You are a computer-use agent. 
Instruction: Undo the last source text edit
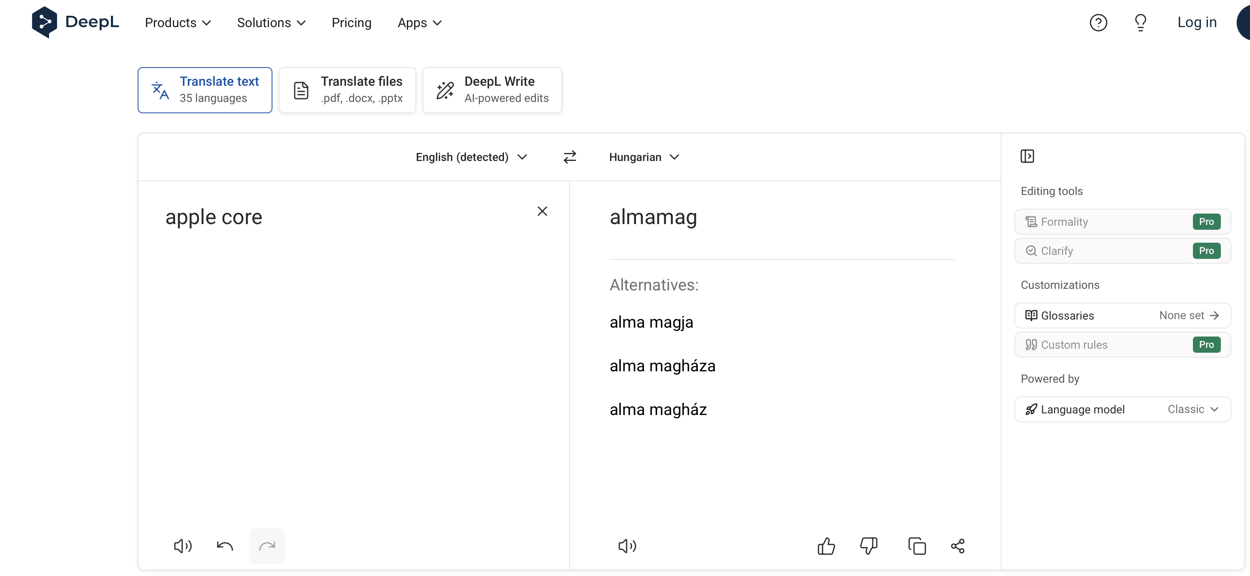click(x=225, y=546)
